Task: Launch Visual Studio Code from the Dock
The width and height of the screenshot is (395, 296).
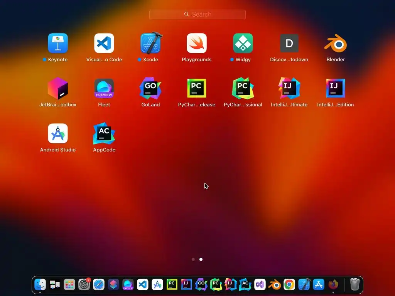Action: (x=143, y=285)
